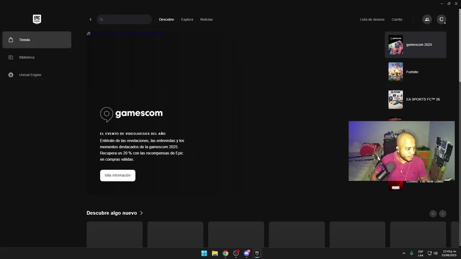Image resolution: width=461 pixels, height=259 pixels.
Task: Click the ESP LAA language indicator
Action: click(x=421, y=253)
